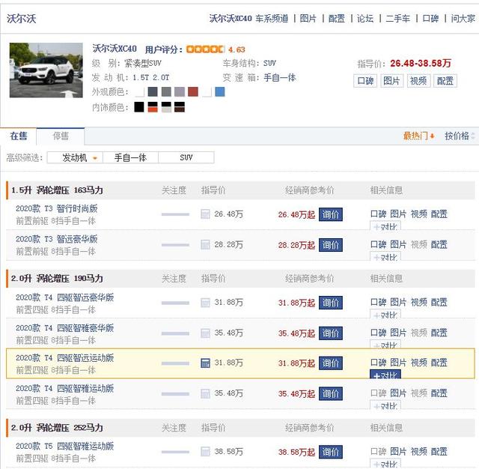Click 38.58万起 dealer price for T5
The image size is (479, 469).
(x=296, y=452)
